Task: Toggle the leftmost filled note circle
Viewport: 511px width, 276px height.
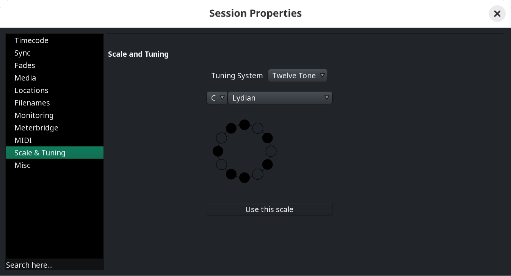Action: (218, 151)
